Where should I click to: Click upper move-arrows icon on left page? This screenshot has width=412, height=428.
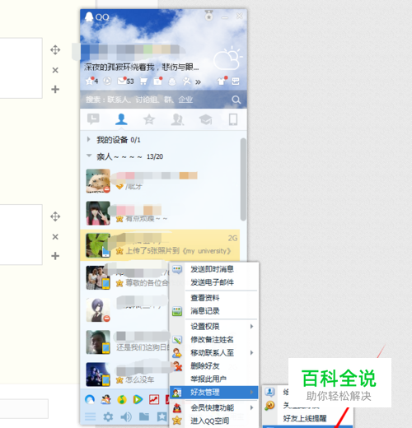click(55, 50)
